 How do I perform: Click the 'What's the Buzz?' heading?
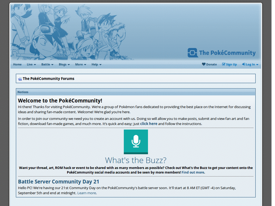[x=136, y=160]
